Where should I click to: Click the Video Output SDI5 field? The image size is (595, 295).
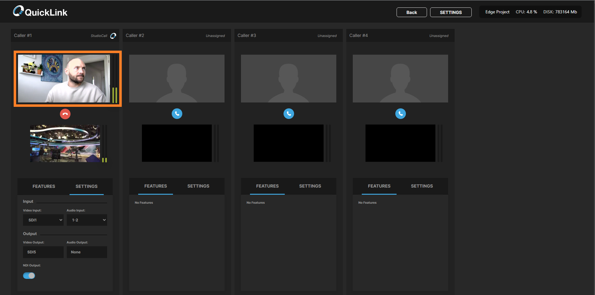[x=43, y=252]
